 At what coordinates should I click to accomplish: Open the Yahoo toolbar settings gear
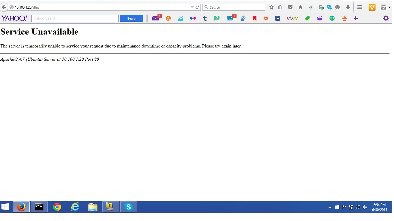click(386, 18)
